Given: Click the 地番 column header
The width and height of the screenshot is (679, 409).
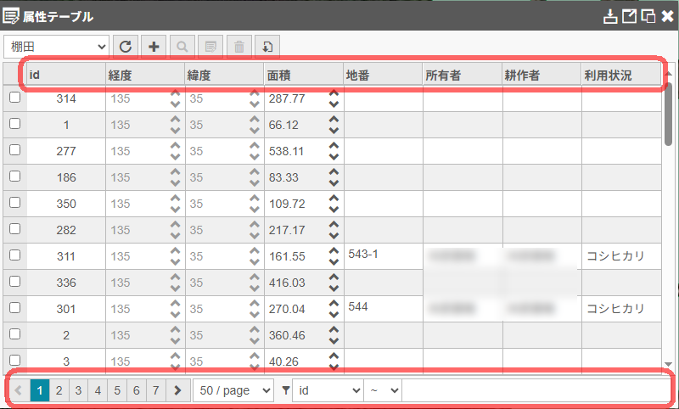Looking at the screenshot, I should tap(384, 75).
